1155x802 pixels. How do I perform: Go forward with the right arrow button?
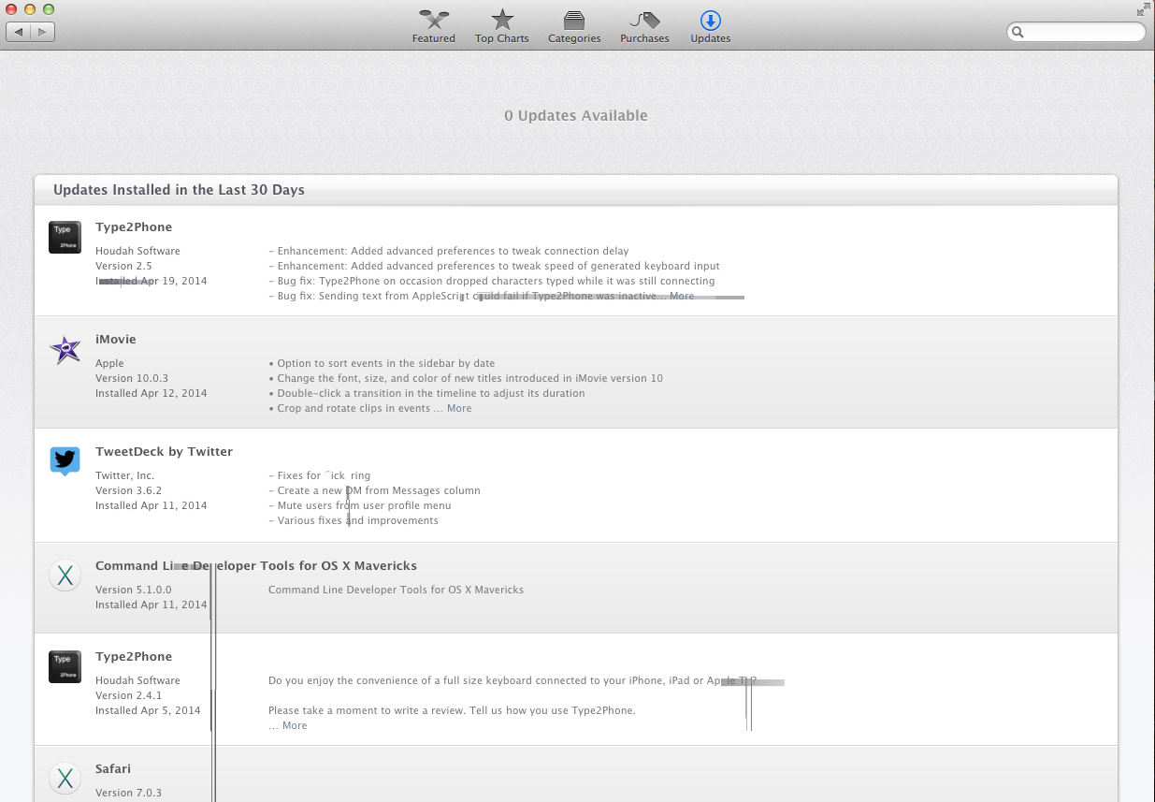coord(43,32)
